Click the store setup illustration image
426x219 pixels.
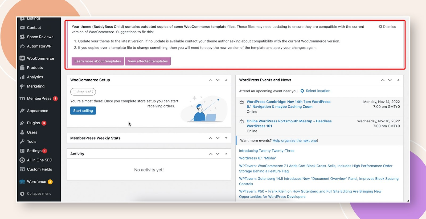(x=204, y=109)
